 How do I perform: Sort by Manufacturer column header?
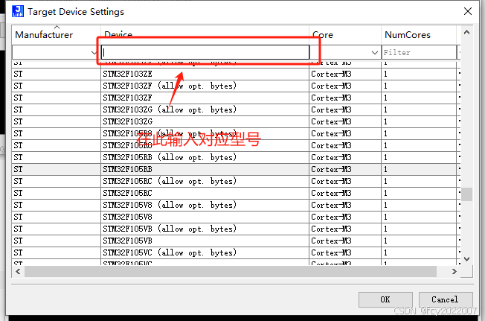57,35
